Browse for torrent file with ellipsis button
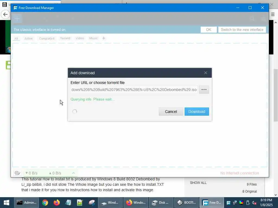 point(204,90)
